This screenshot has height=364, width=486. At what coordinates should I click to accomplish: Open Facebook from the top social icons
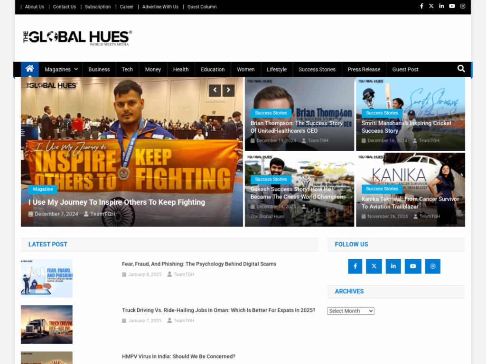click(x=421, y=6)
